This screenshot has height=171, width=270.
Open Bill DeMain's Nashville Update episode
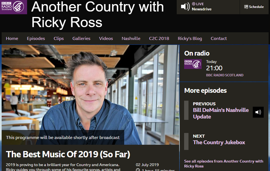click(x=221, y=113)
